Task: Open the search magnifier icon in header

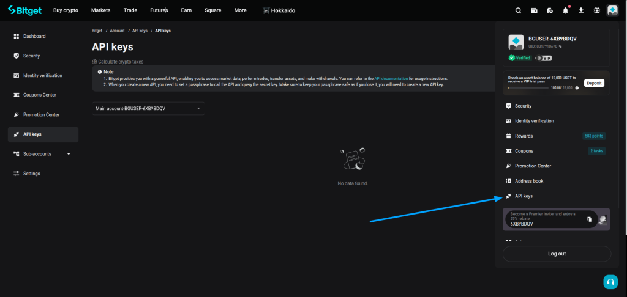Action: [519, 10]
